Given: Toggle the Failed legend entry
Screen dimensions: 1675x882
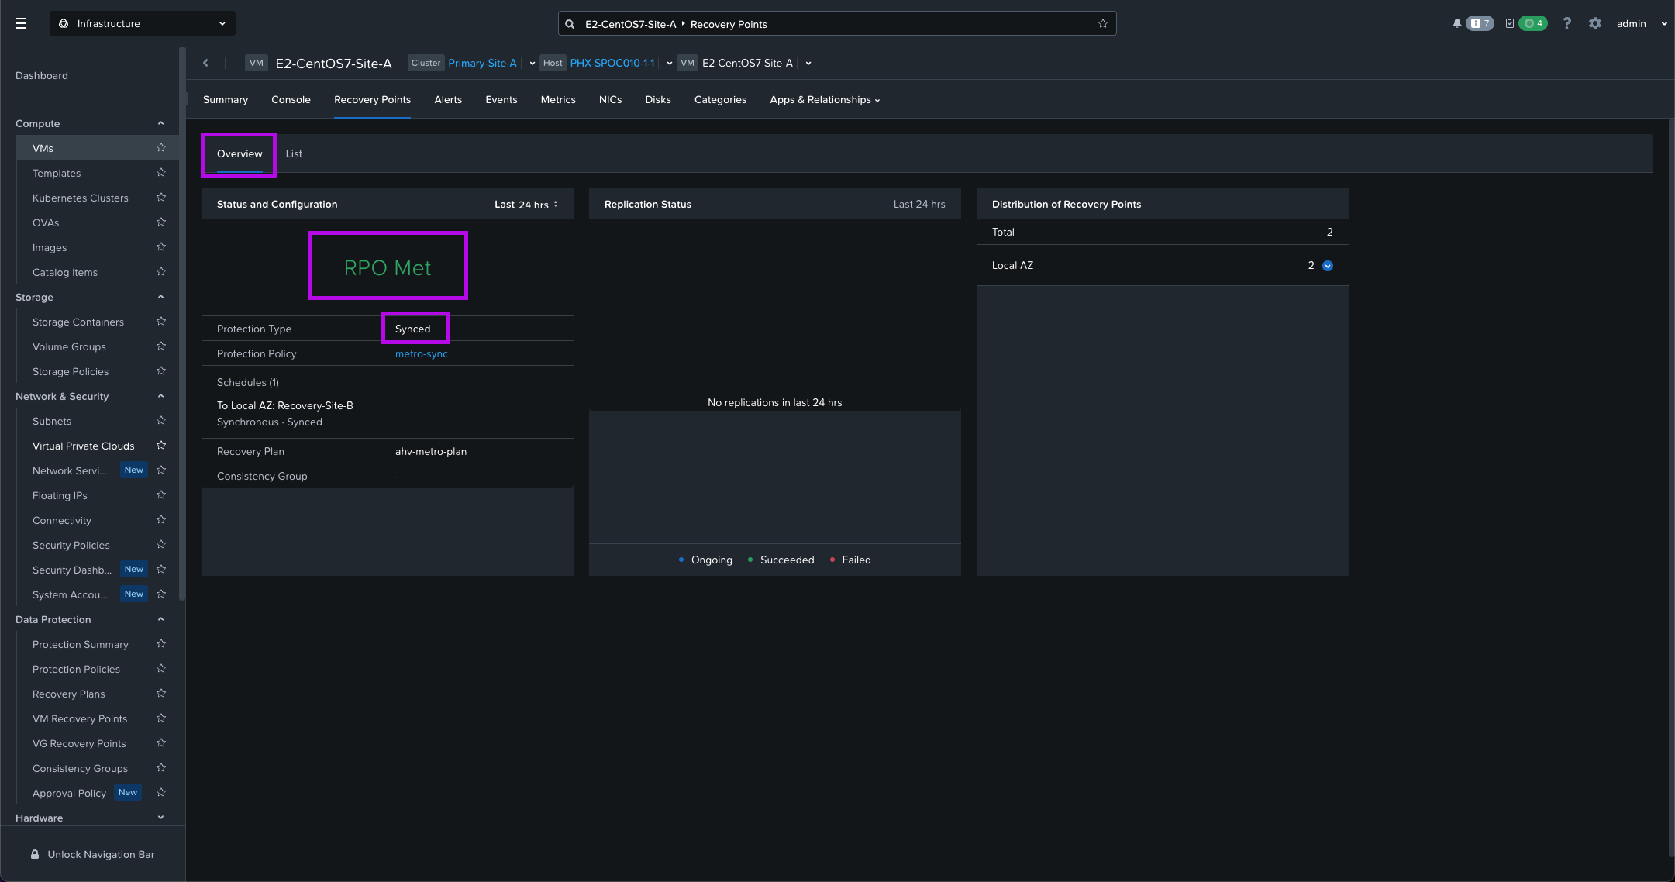Looking at the screenshot, I should pyautogui.click(x=850, y=560).
